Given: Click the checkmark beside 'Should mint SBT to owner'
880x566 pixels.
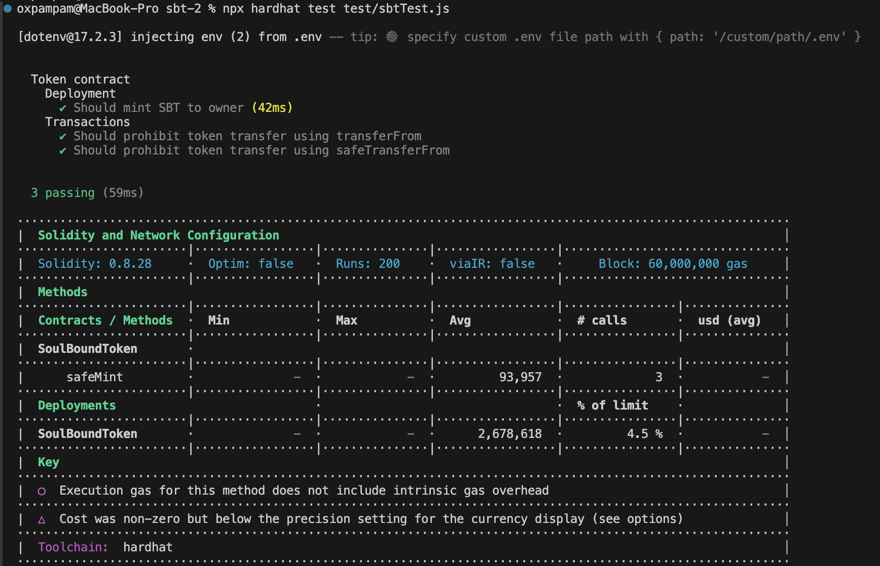Looking at the screenshot, I should point(63,108).
